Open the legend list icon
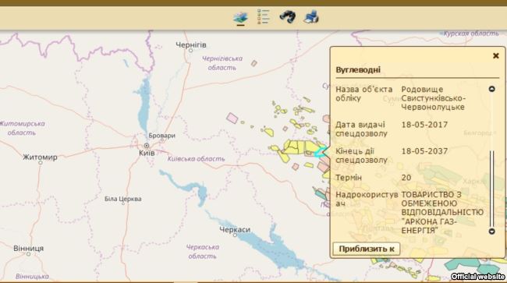The width and height of the screenshot is (507, 283). [263, 16]
